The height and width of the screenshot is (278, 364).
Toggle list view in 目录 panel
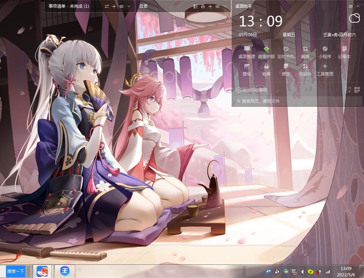[x=195, y=7]
